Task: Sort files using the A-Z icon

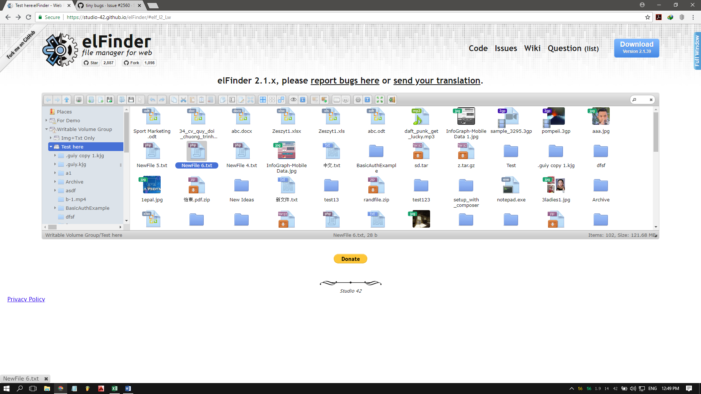Action: point(345,99)
